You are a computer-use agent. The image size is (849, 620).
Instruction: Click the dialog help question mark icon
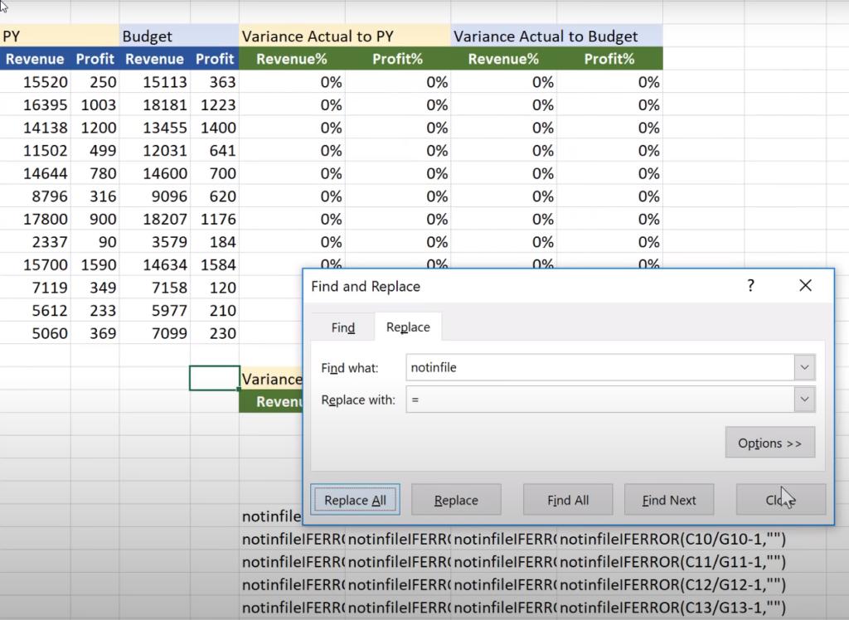pyautogui.click(x=750, y=285)
